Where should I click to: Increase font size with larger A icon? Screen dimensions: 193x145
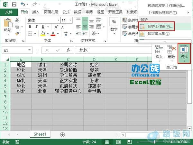pos(56,27)
